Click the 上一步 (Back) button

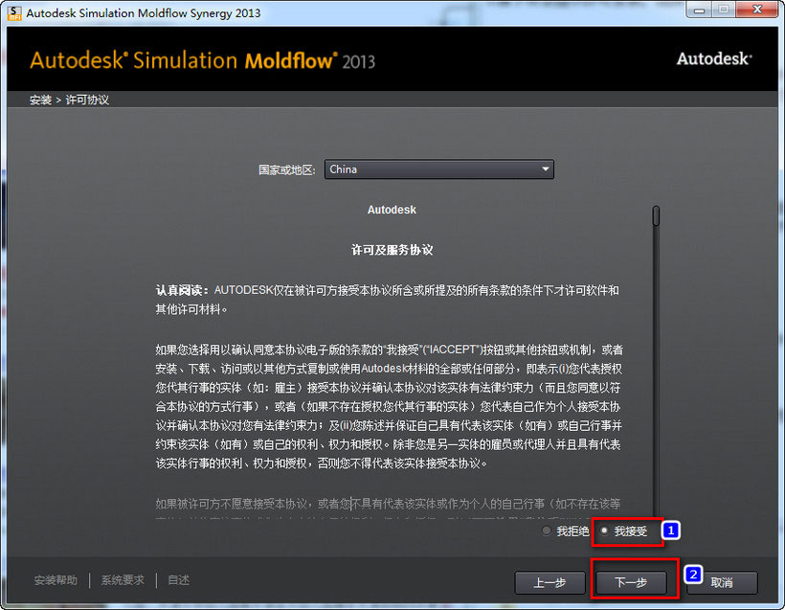click(549, 582)
